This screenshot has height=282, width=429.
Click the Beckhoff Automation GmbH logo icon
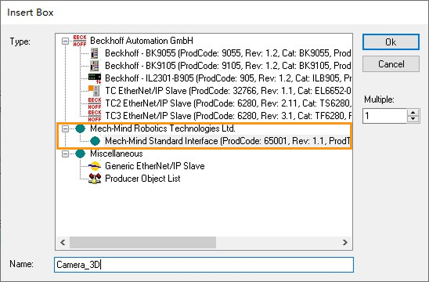80,41
